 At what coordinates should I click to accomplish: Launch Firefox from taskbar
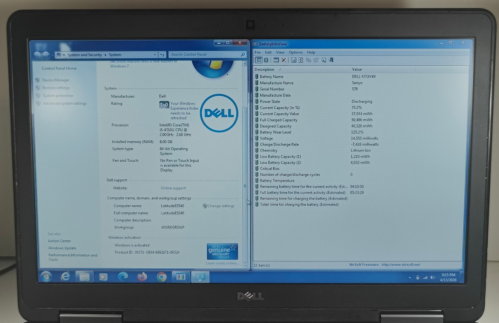point(142,277)
